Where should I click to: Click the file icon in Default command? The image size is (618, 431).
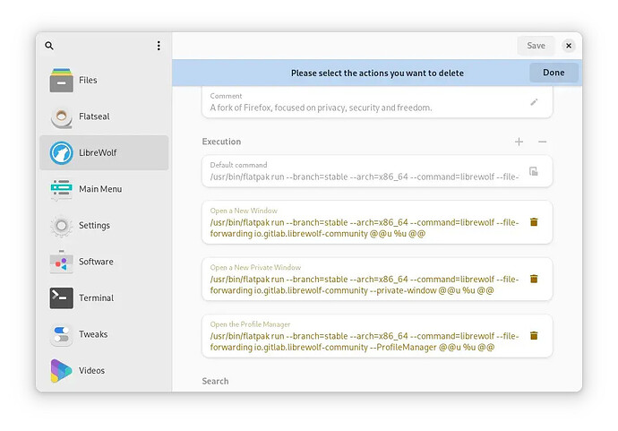tap(534, 171)
